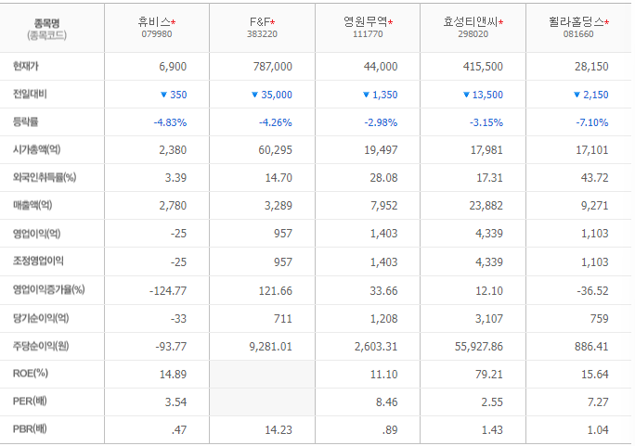Select the change rate -7.10%
Screen dimensions: 635x446
(x=592, y=122)
